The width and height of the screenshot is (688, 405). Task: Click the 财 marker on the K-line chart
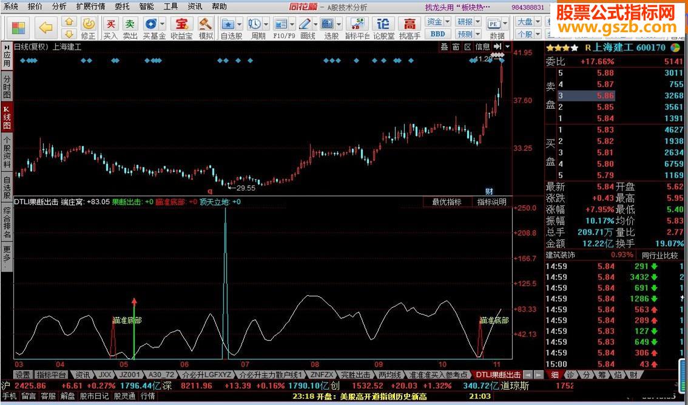click(489, 191)
